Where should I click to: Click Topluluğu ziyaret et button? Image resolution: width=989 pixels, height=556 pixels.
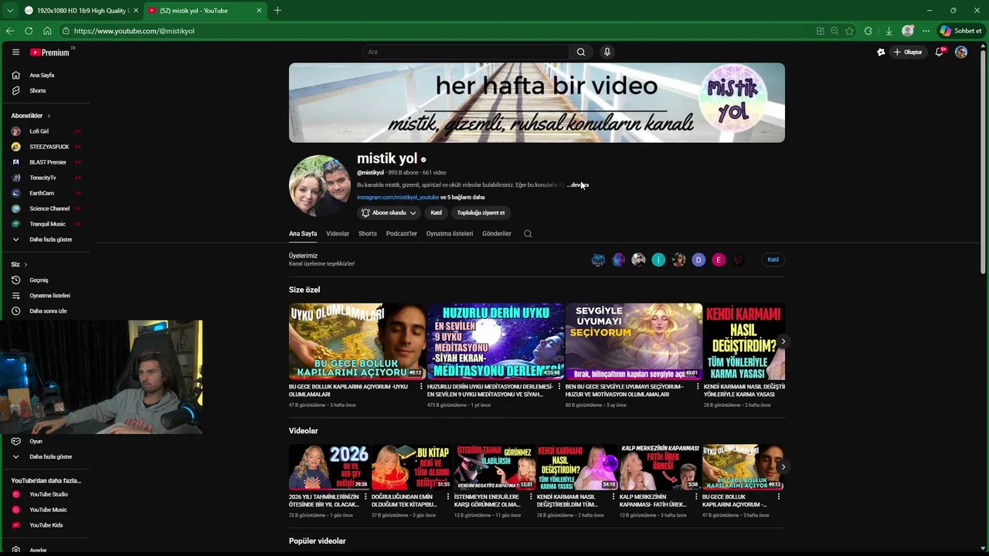481,212
